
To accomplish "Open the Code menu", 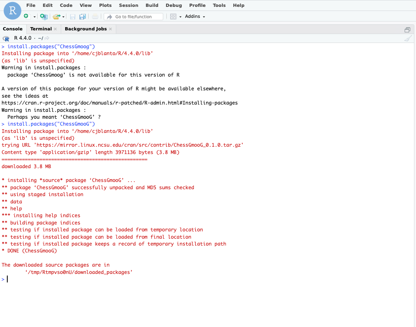I will (66, 5).
